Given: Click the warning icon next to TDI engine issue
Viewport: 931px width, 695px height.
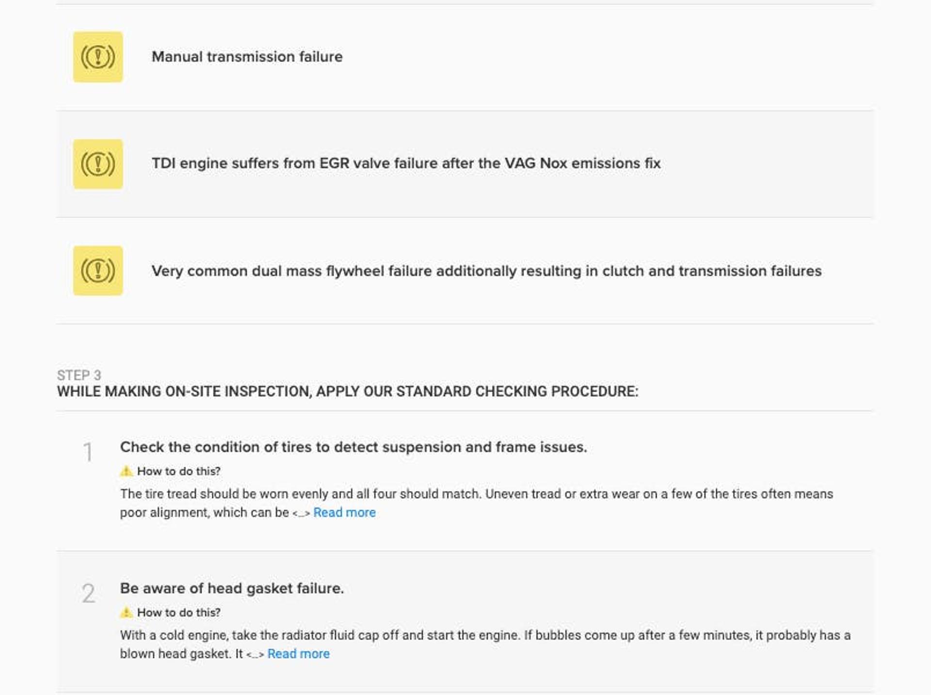Looking at the screenshot, I should (x=98, y=164).
